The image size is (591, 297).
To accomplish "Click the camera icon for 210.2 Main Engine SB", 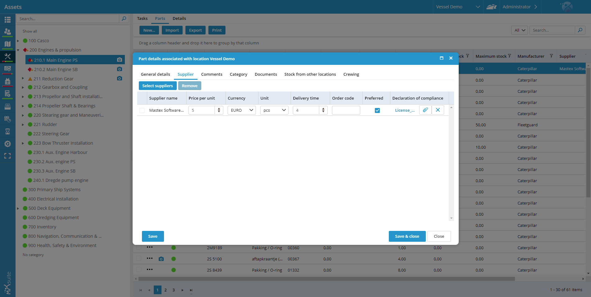I will click(120, 69).
